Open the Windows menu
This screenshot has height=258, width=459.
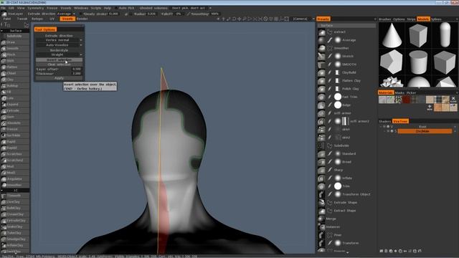click(x=81, y=8)
